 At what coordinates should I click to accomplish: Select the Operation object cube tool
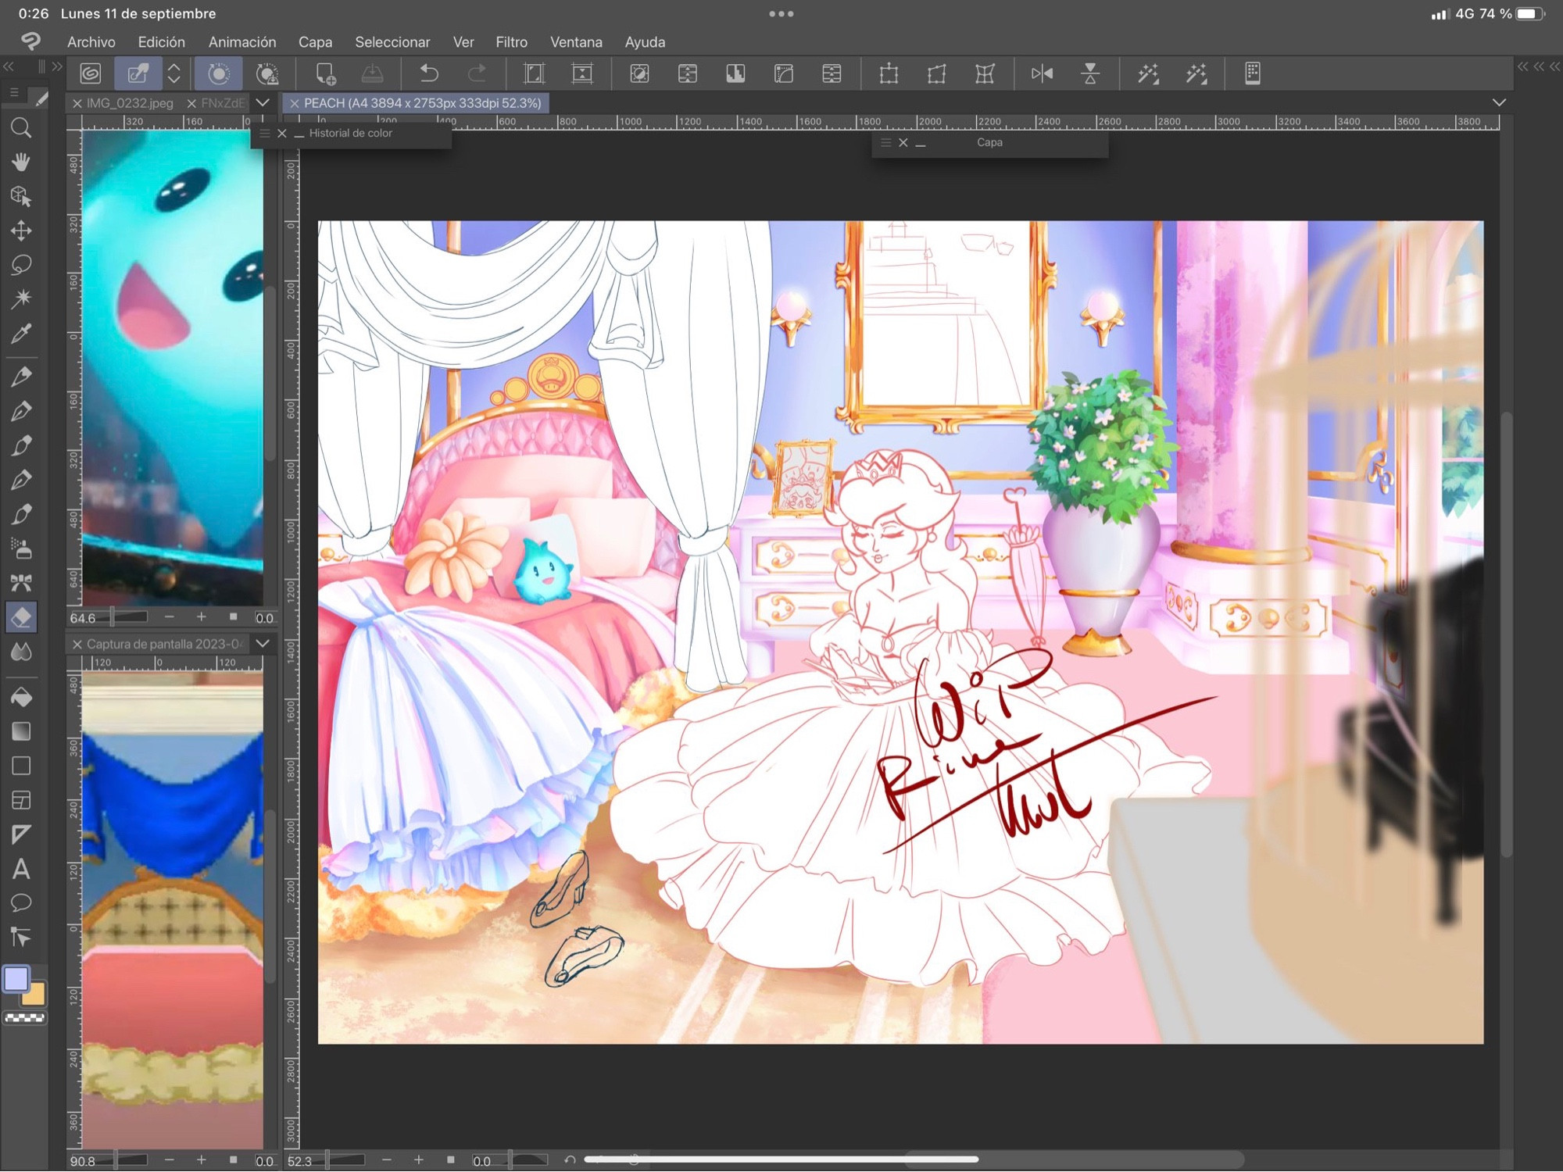click(x=21, y=196)
